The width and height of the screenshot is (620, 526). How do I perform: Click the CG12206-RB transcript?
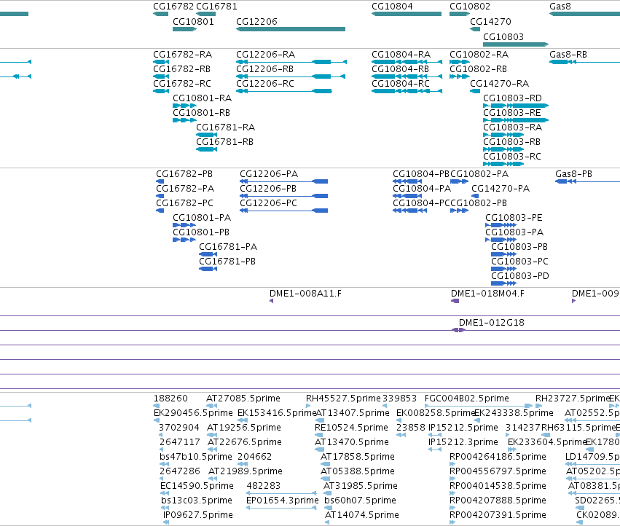291,76
